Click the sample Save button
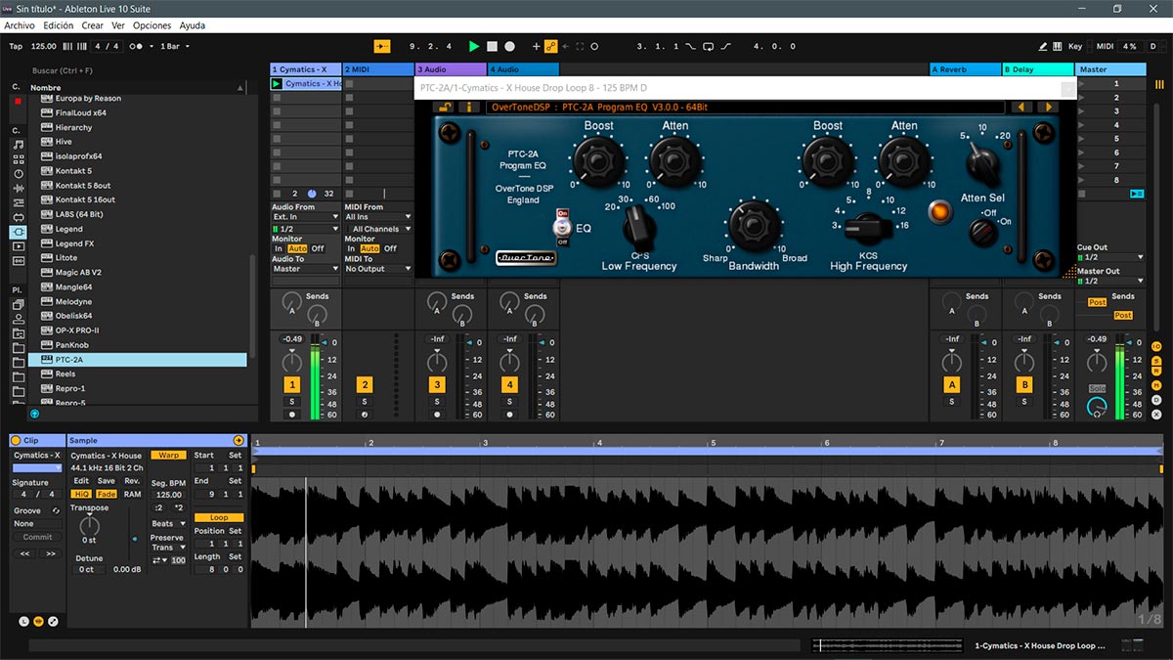The width and height of the screenshot is (1173, 660). click(107, 481)
